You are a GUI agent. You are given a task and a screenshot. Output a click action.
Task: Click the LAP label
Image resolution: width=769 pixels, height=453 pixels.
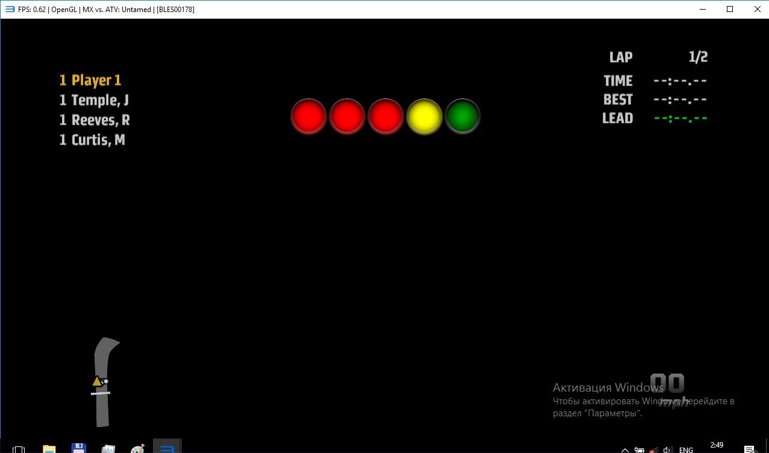(x=621, y=57)
